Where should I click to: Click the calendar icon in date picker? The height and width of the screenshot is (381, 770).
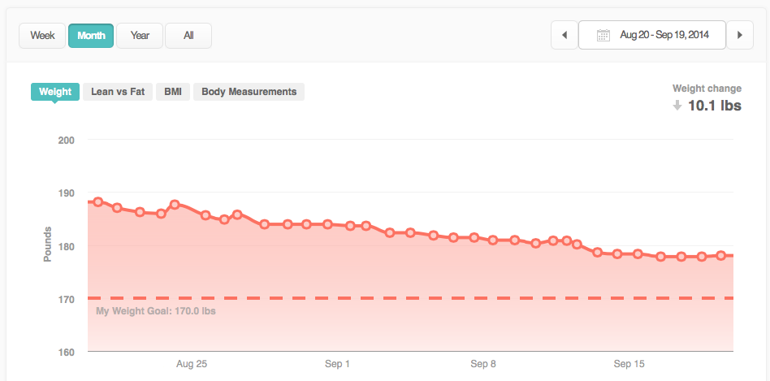tap(603, 36)
